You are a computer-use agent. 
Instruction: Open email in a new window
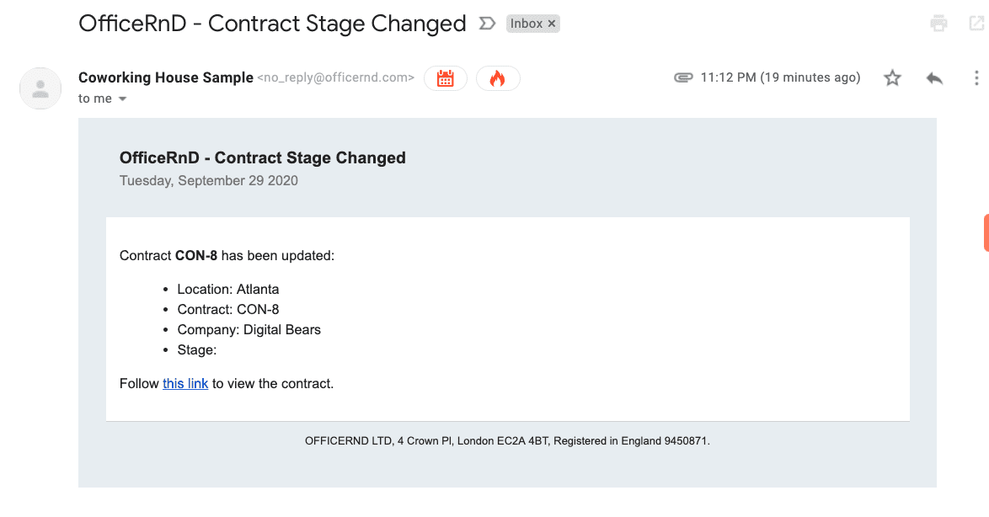[976, 24]
